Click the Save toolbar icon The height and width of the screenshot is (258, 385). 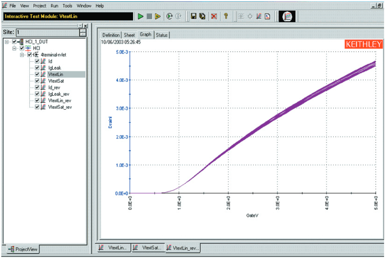tap(194, 16)
